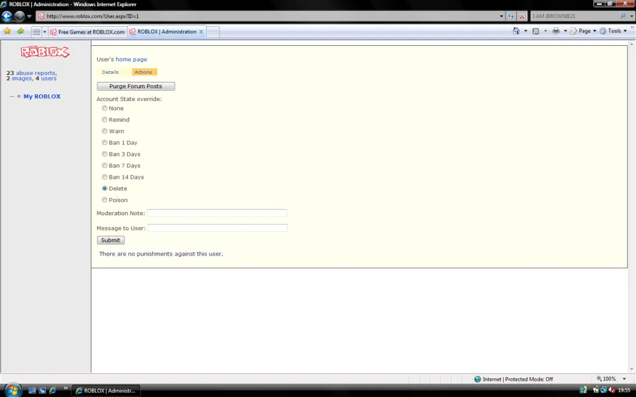This screenshot has height=397, width=636.
Task: Click the taskbar clock showing 19:55
Action: 624,391
